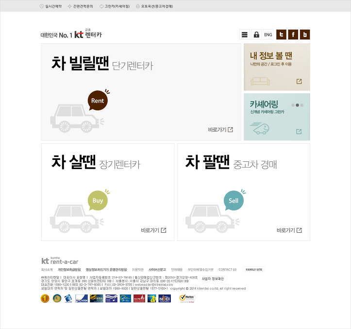Click the 차 빌릴땐 heading
The width and height of the screenshot is (351, 329).
pos(80,63)
